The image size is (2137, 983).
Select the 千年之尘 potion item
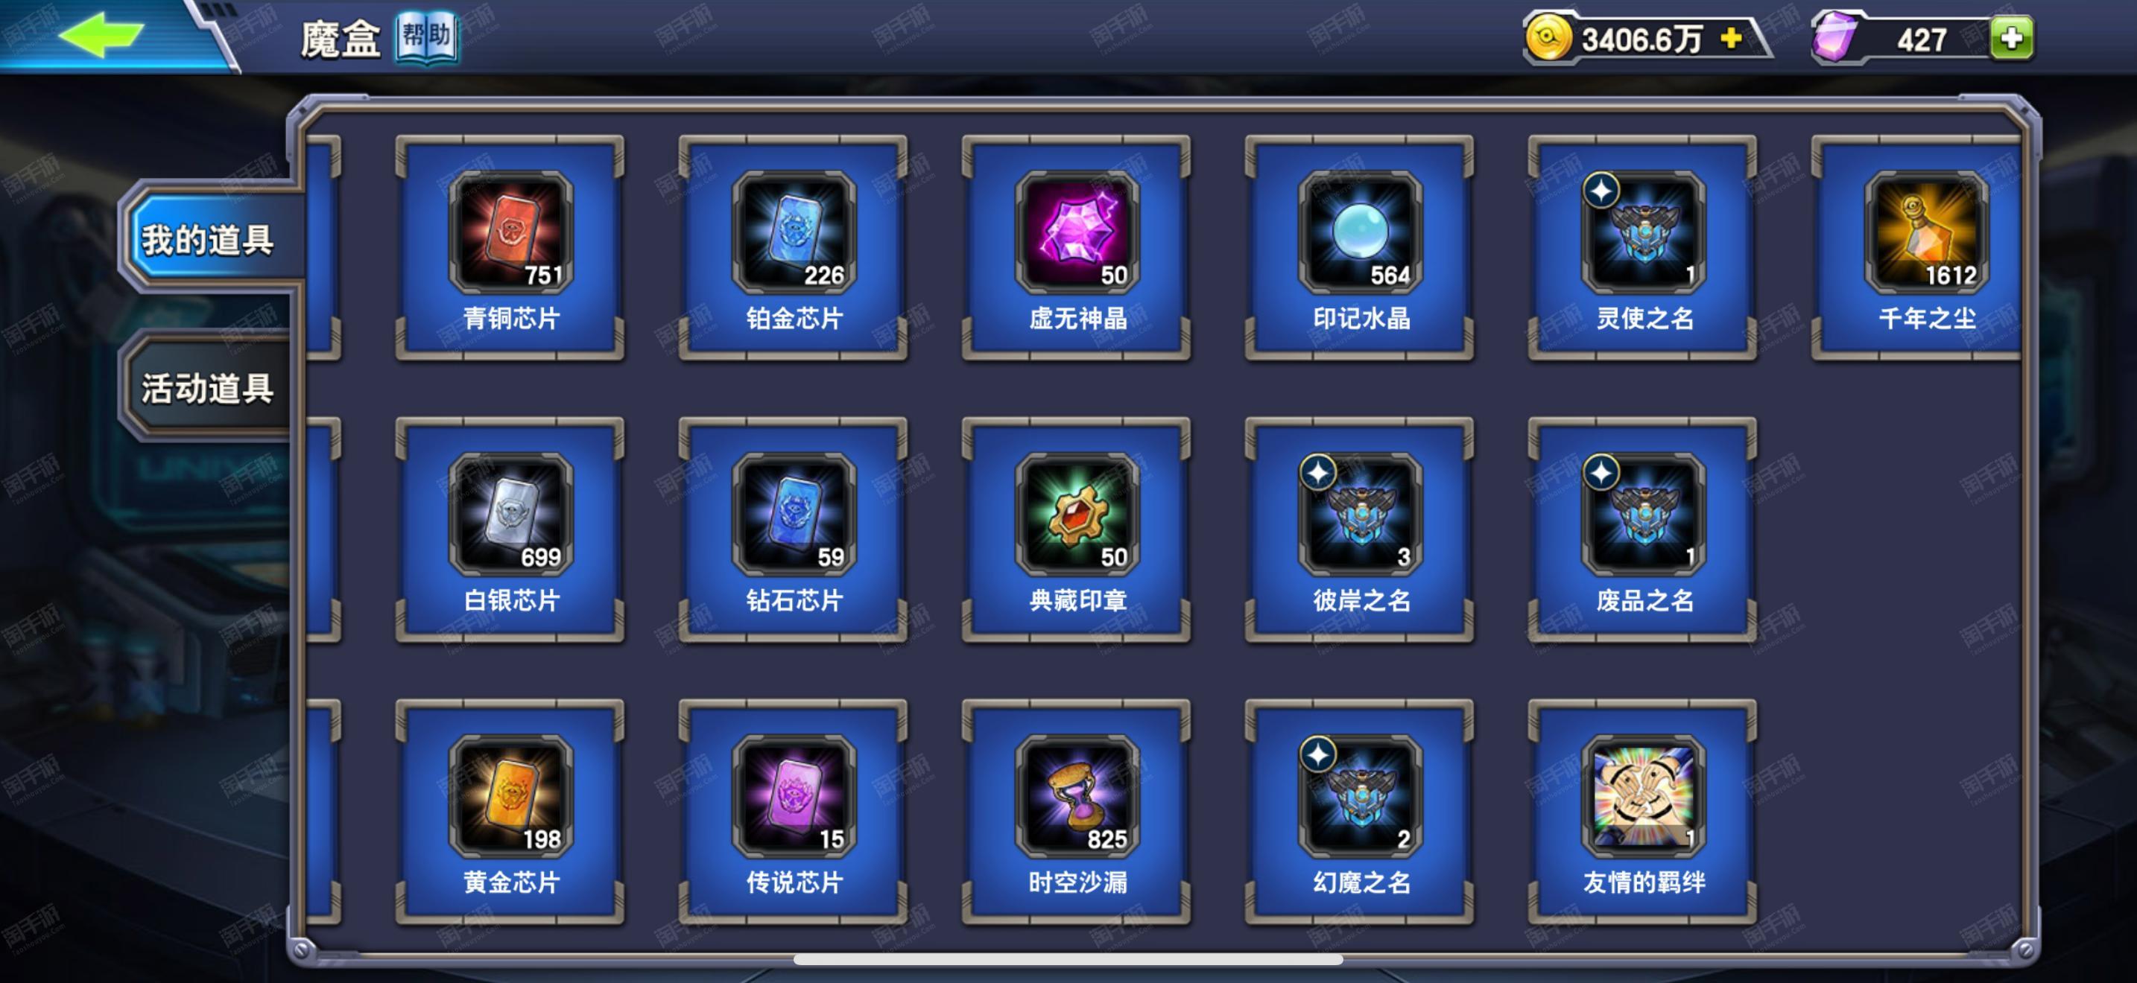coord(1918,247)
